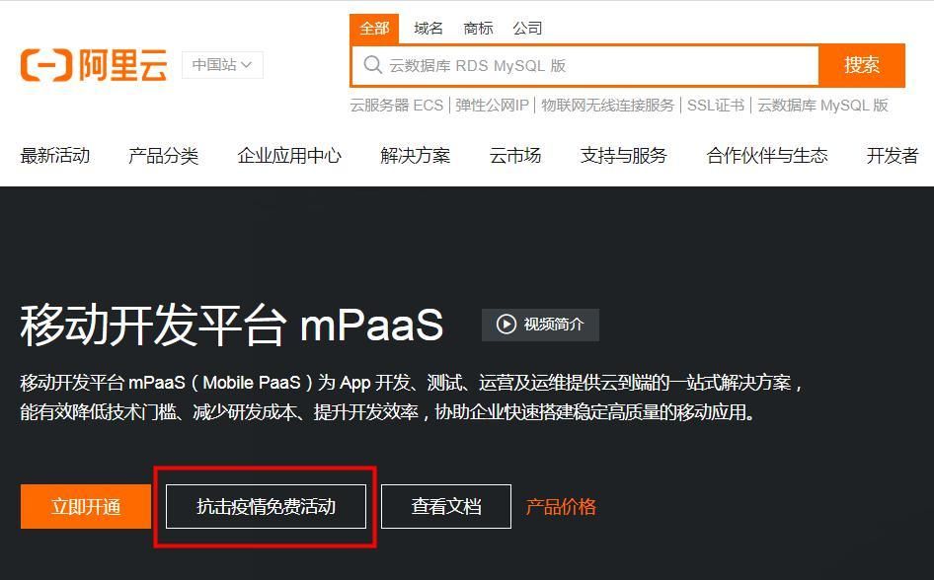Open the 云服务器 ECS quick link
This screenshot has width=934, height=580.
[396, 106]
